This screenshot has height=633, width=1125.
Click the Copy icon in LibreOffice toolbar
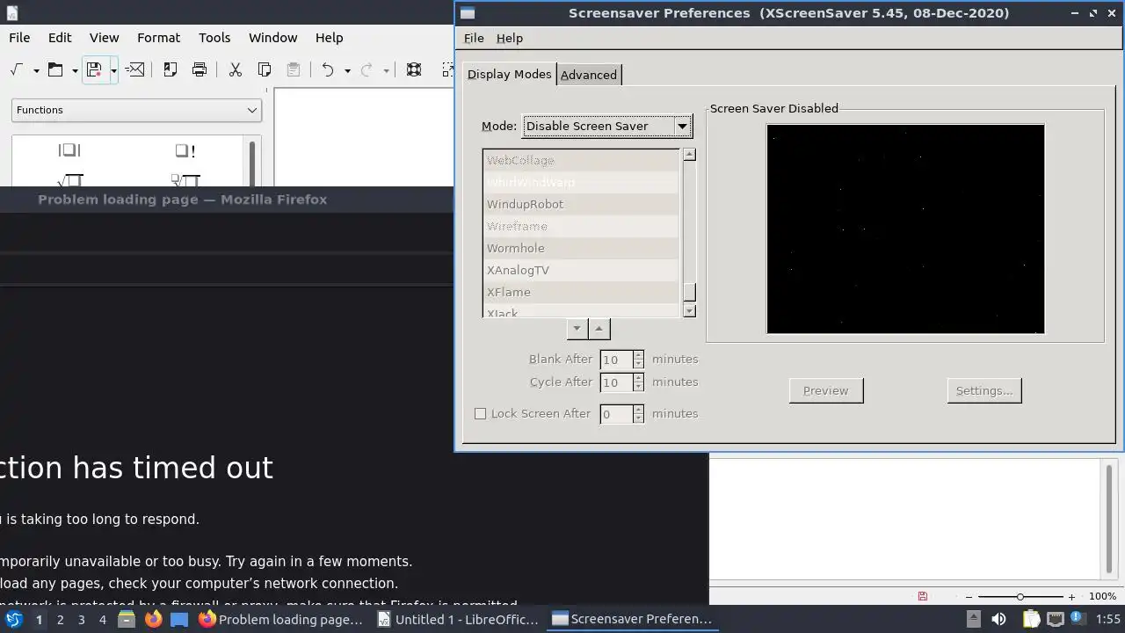tap(264, 70)
